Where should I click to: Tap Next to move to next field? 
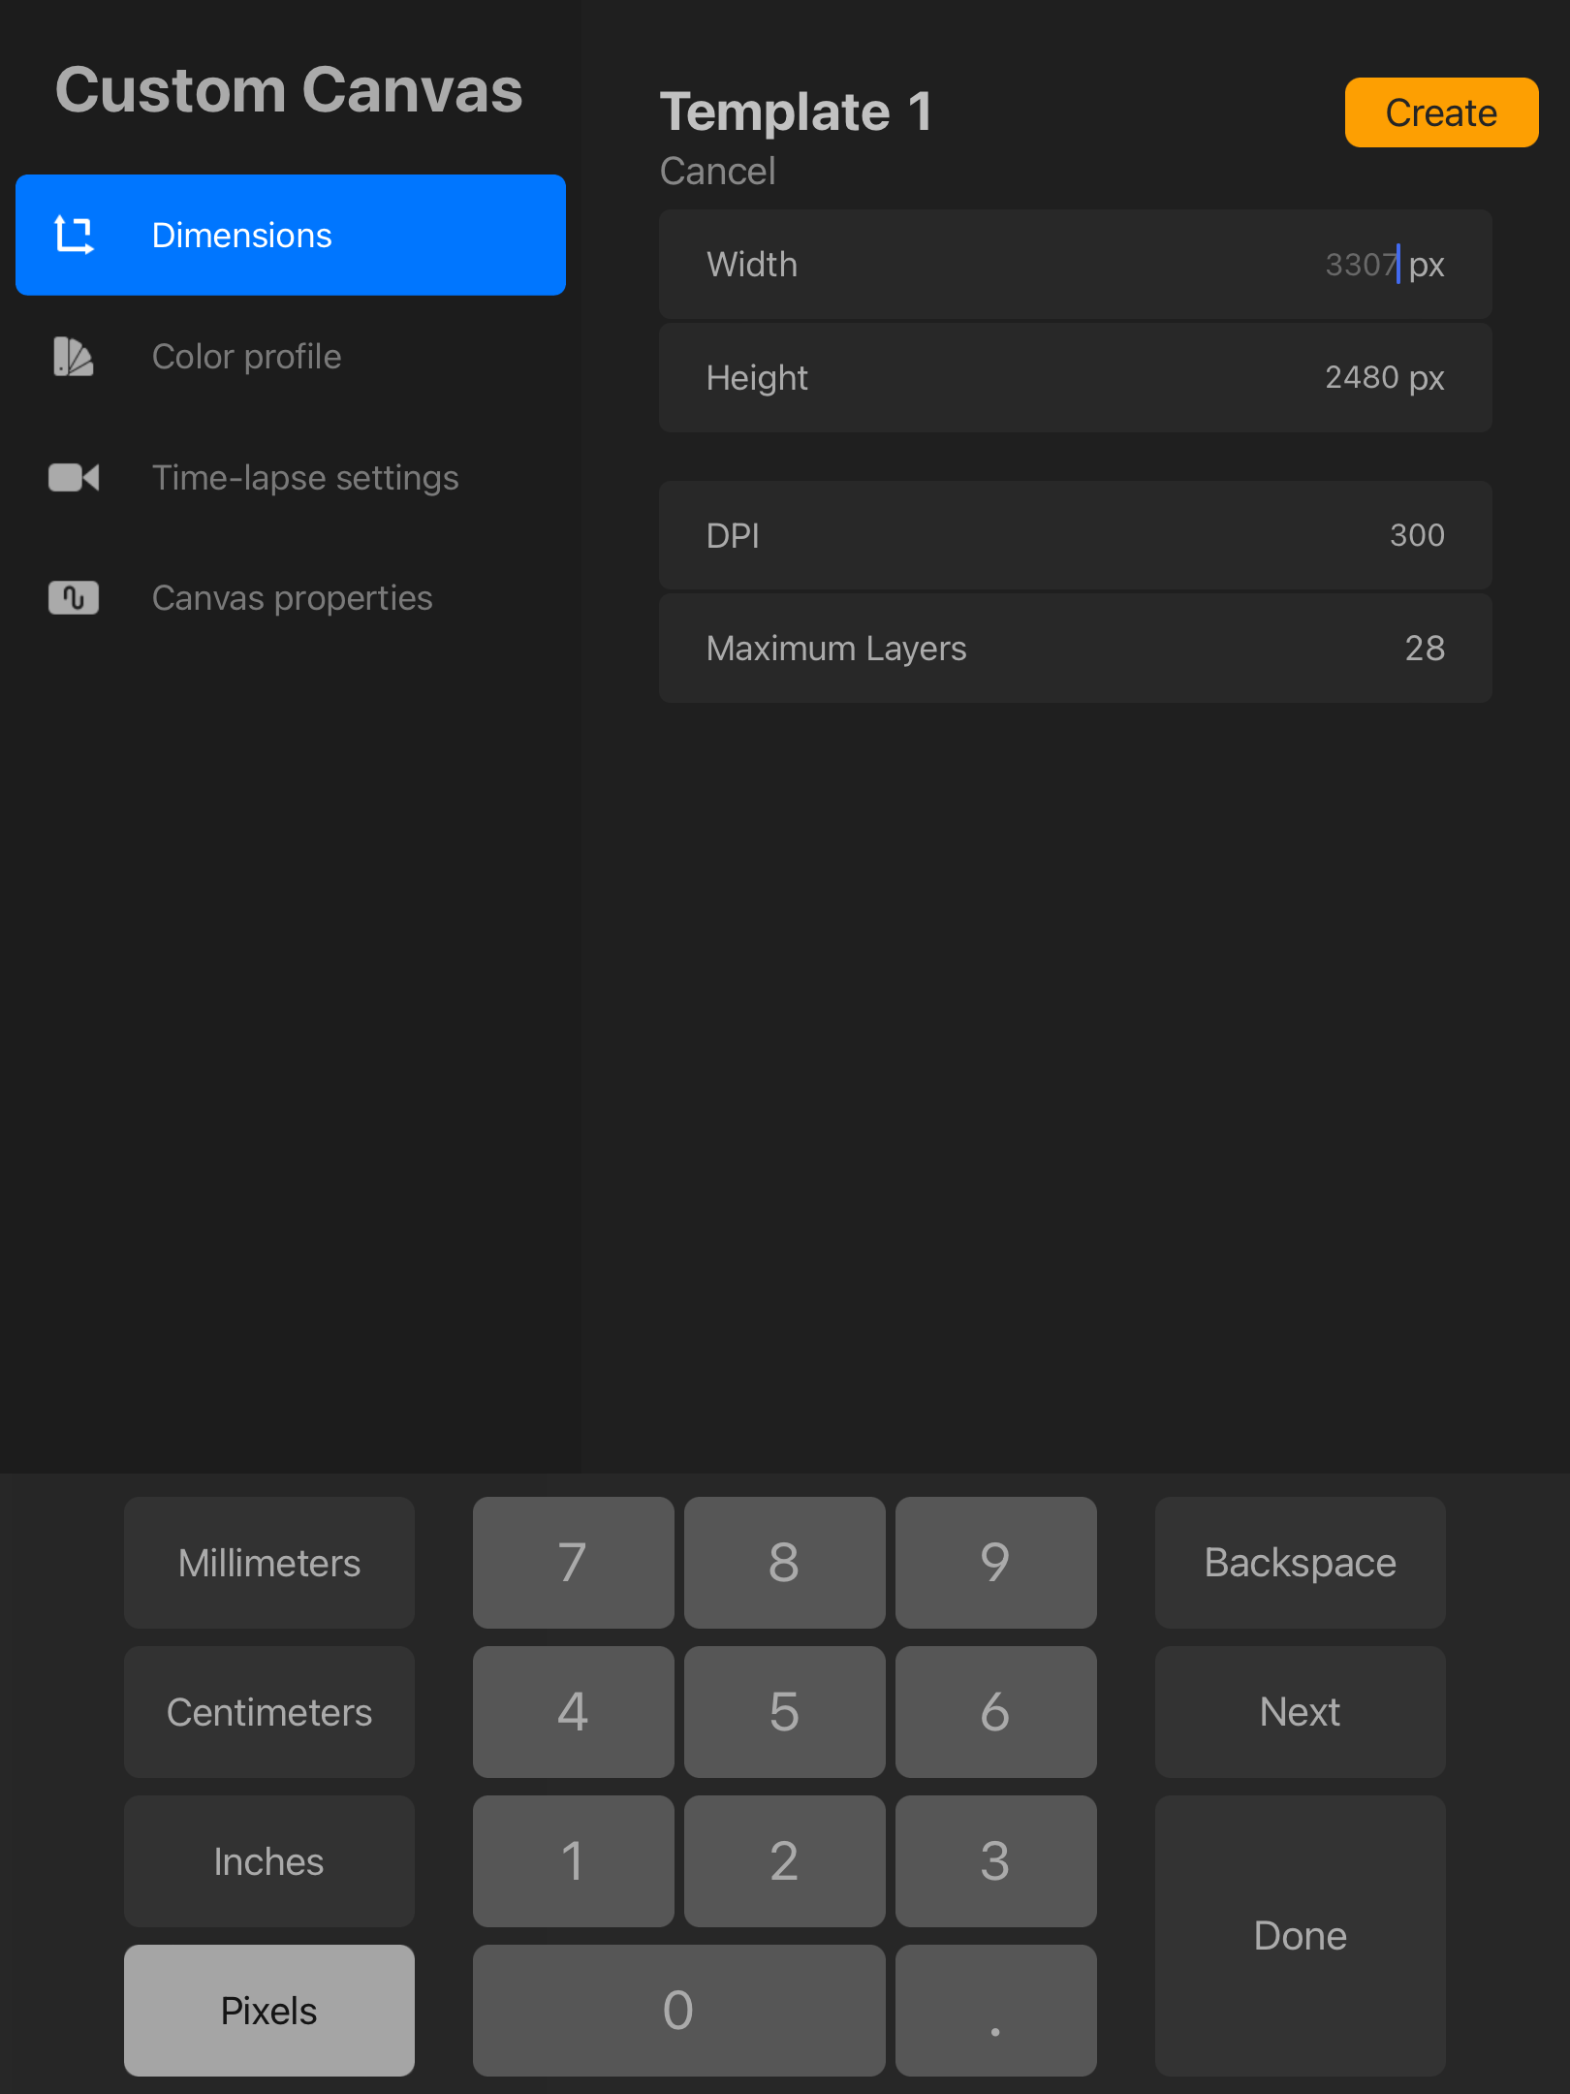coord(1300,1712)
